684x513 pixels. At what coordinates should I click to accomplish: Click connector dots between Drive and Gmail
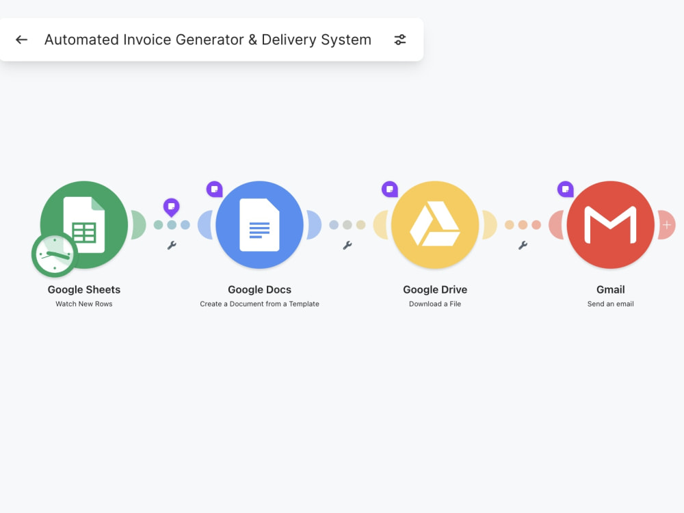coord(523,224)
